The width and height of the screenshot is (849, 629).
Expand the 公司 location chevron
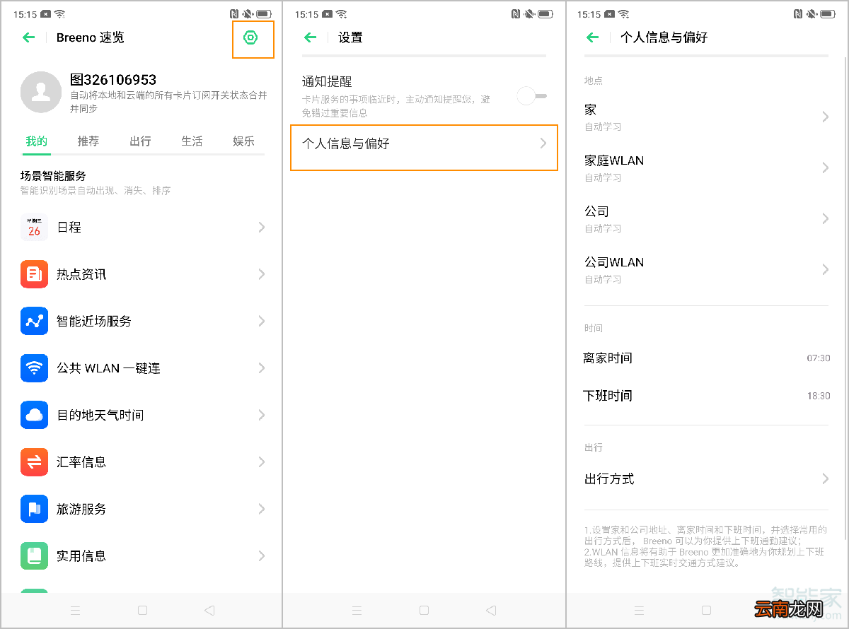click(825, 218)
